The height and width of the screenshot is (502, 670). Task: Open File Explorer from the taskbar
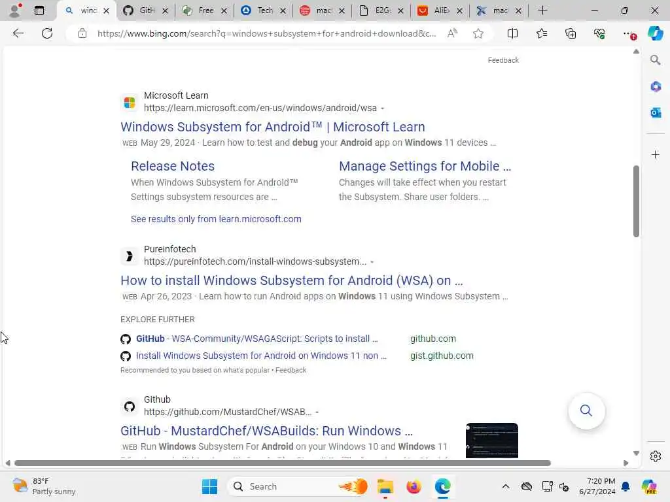[x=385, y=486]
